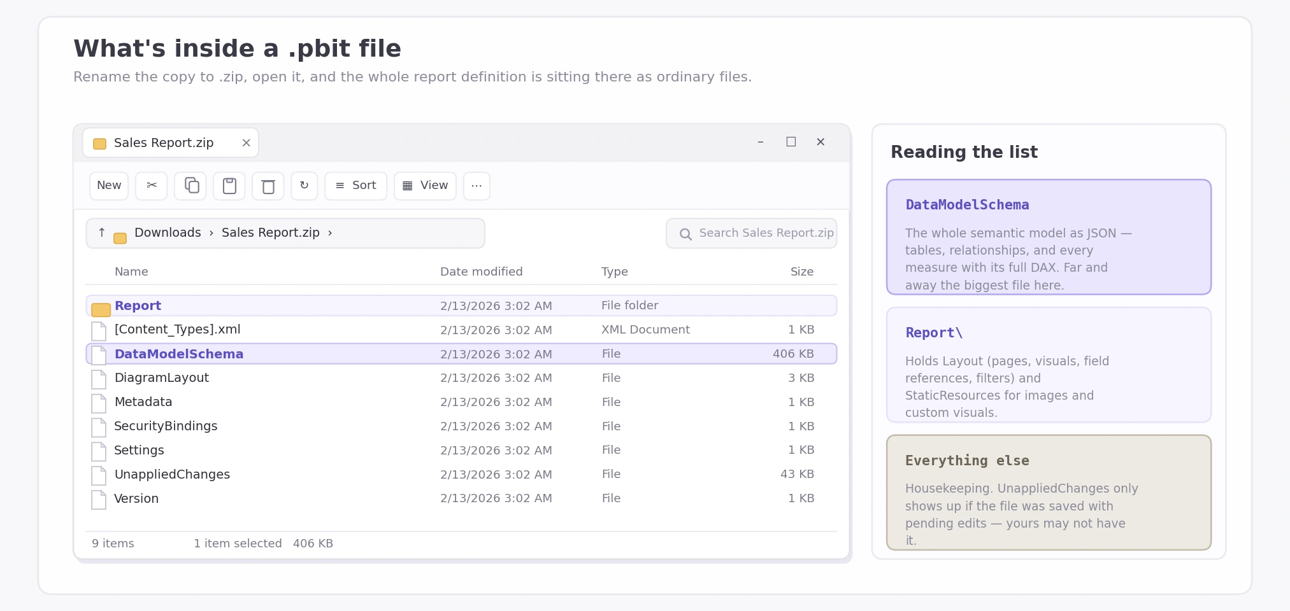The width and height of the screenshot is (1290, 611).
Task: Sort by the Type column header
Action: click(x=615, y=272)
